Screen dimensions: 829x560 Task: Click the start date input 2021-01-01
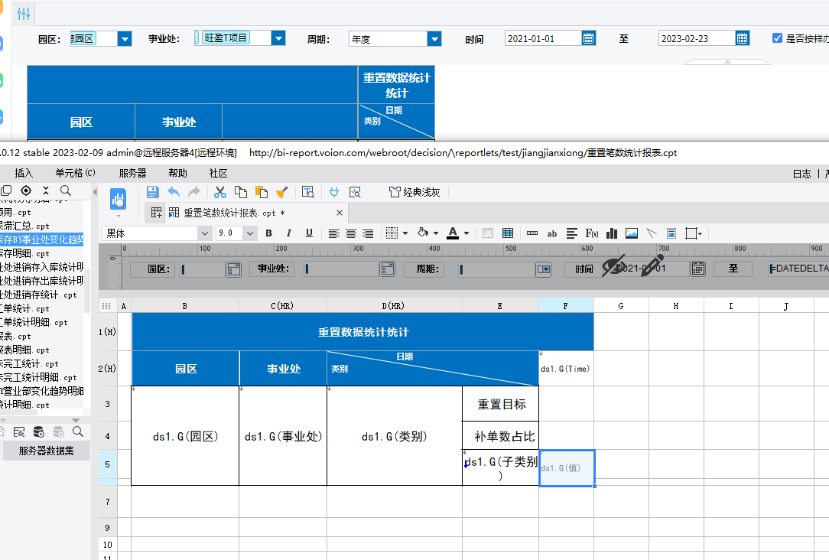click(x=544, y=38)
